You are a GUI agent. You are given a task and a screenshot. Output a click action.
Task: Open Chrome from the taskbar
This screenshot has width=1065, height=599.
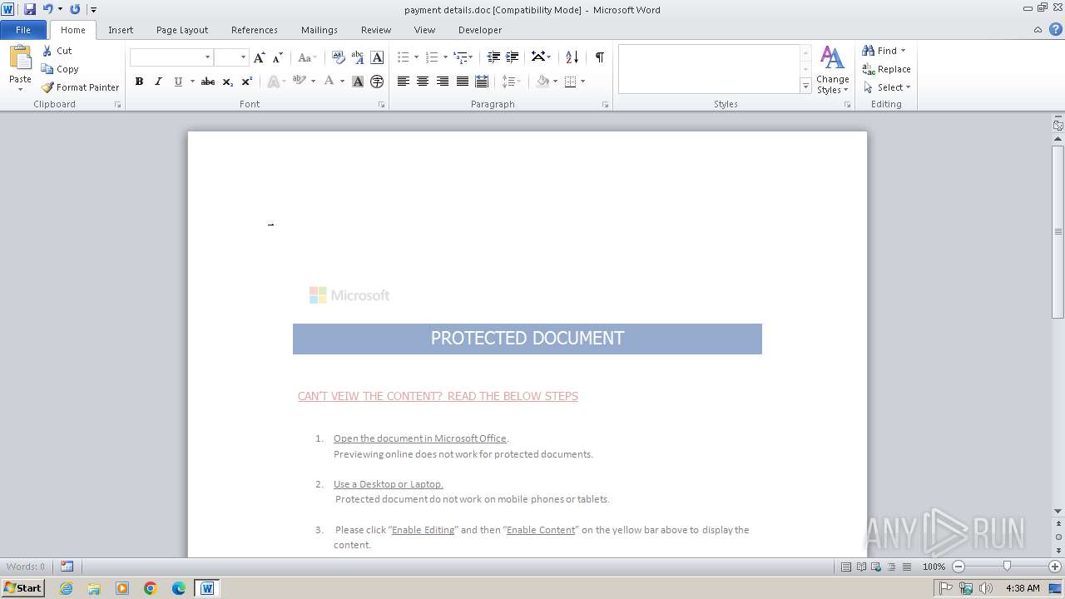151,588
